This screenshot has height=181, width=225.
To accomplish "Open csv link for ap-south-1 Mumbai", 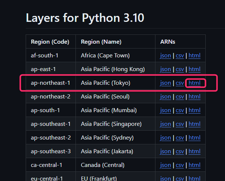I will click(x=180, y=110).
